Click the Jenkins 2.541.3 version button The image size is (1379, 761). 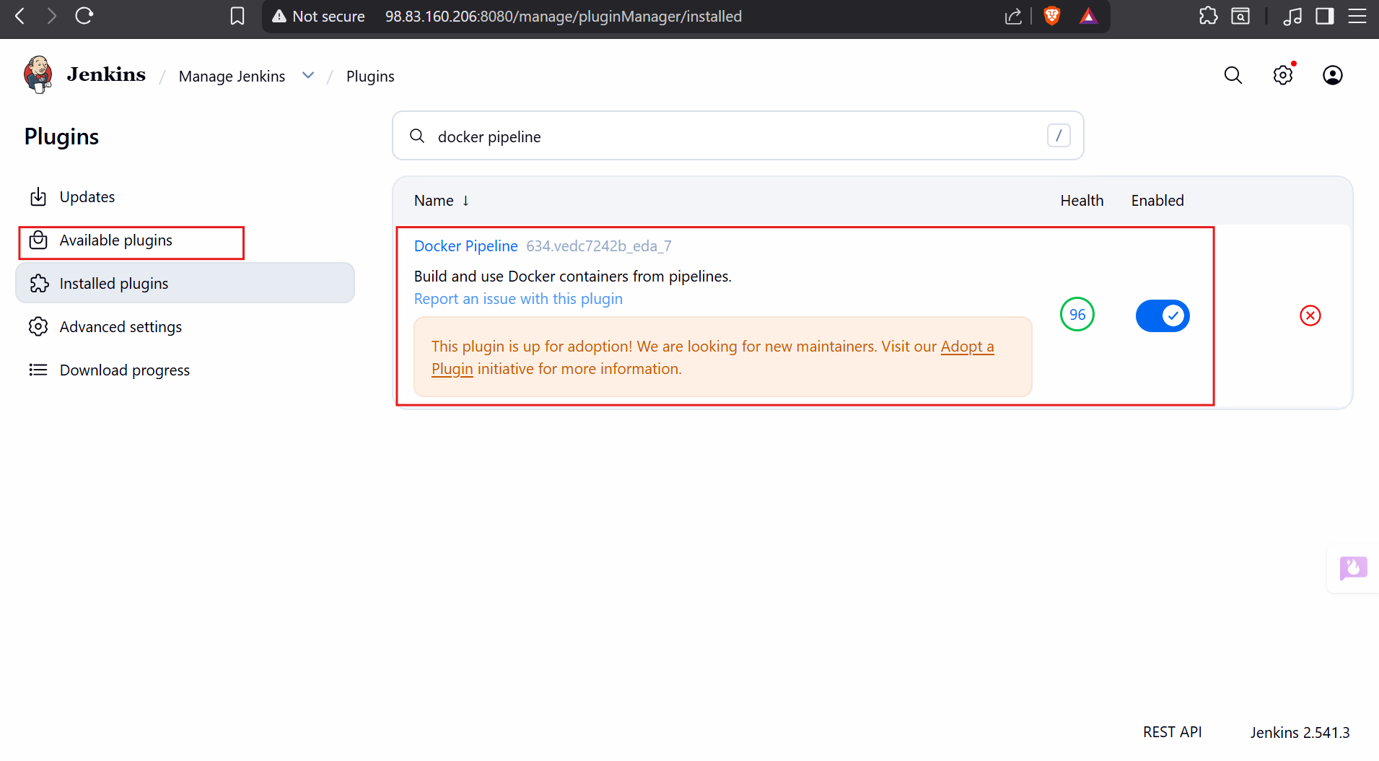tap(1300, 732)
